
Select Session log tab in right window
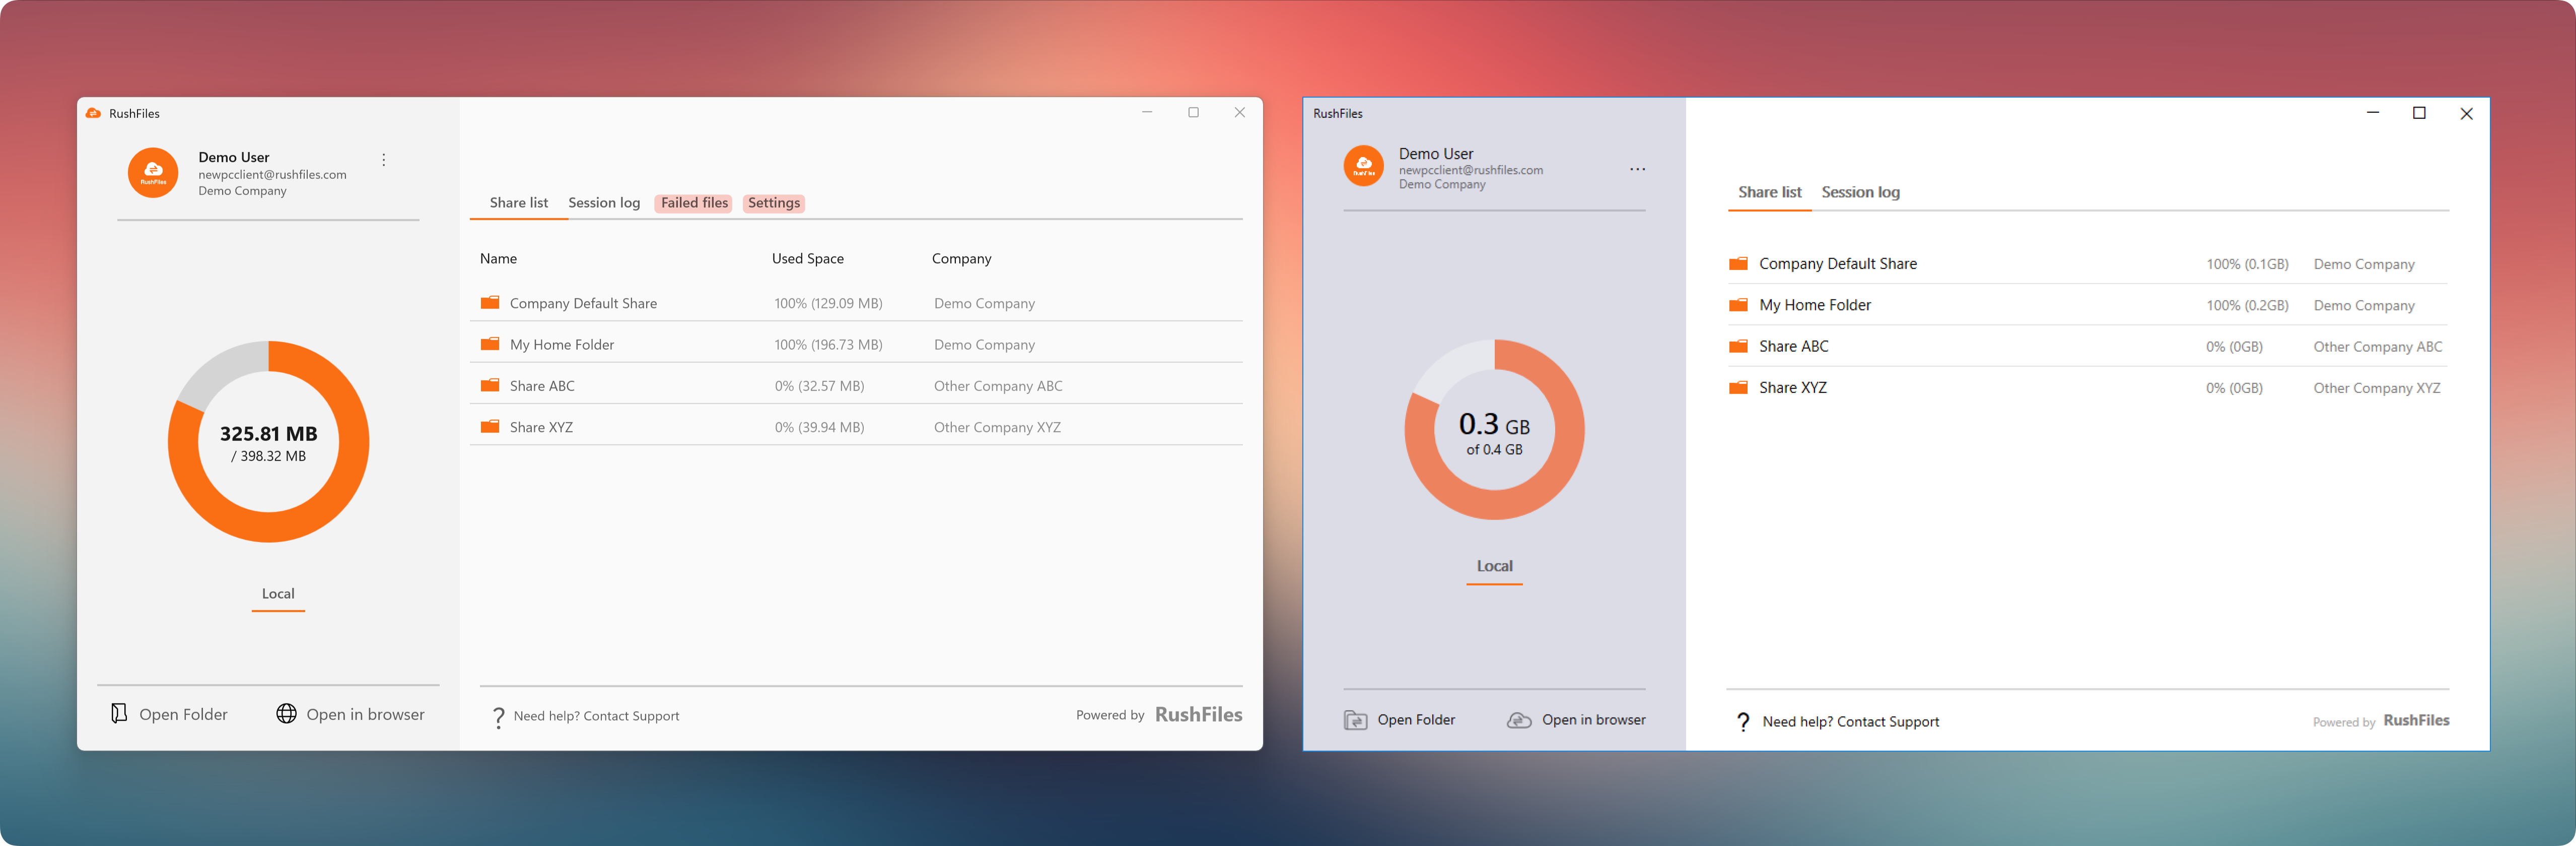(x=1860, y=192)
